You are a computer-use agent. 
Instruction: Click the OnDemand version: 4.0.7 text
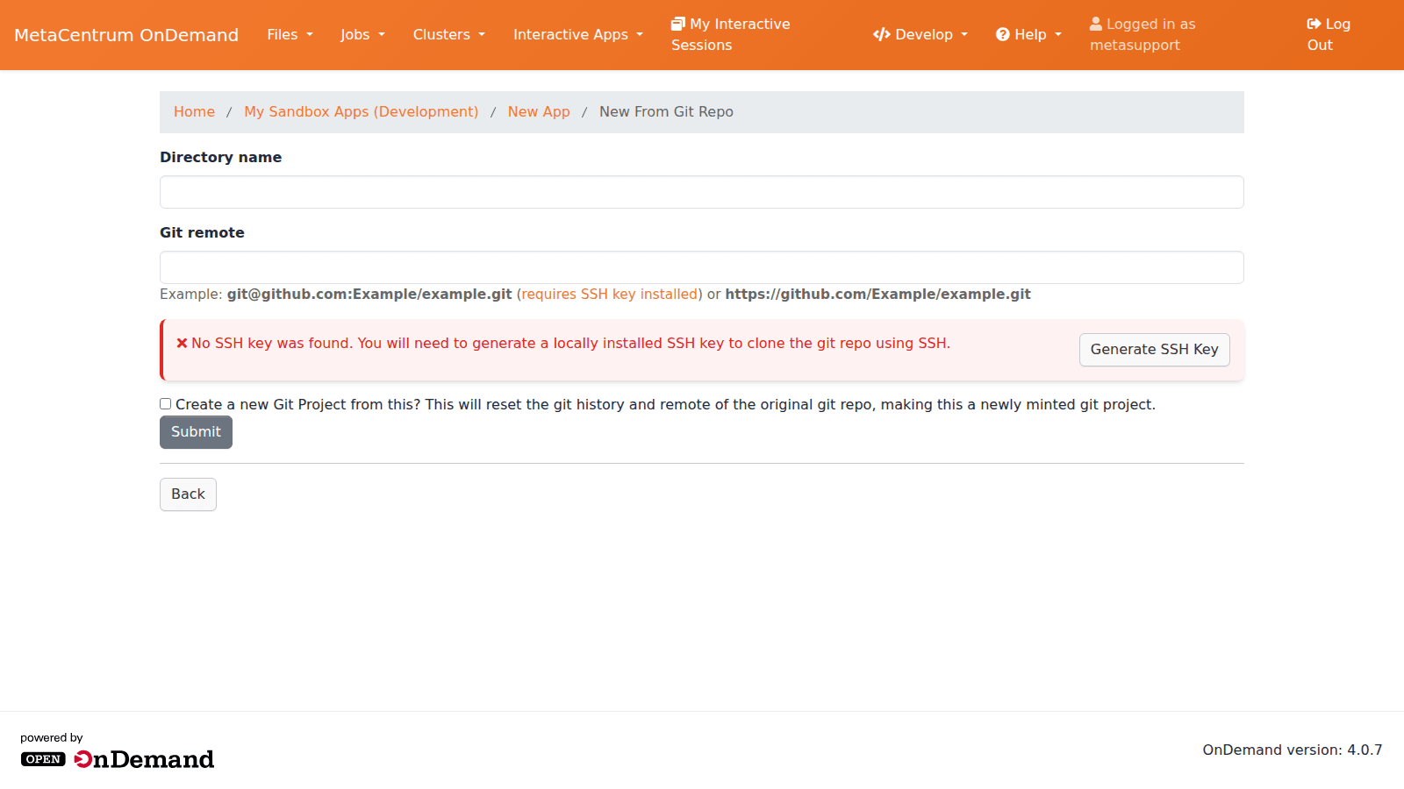1293,750
